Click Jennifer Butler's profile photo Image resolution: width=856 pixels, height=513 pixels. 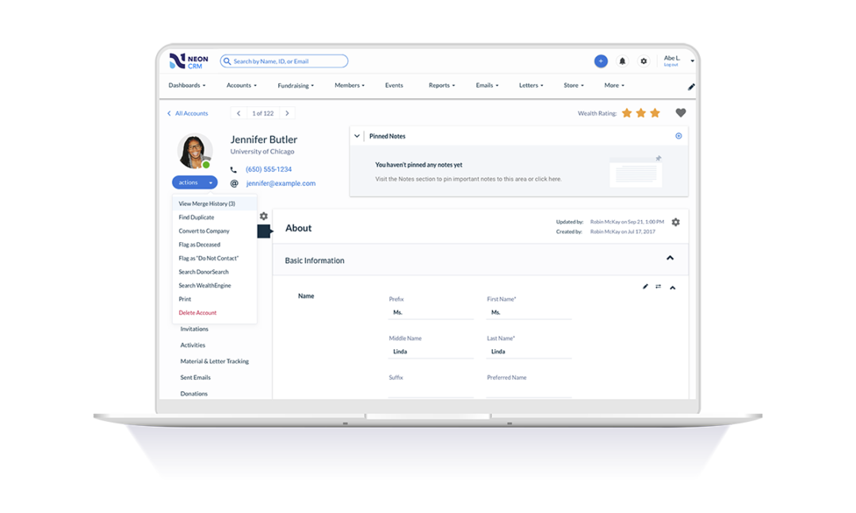[194, 150]
